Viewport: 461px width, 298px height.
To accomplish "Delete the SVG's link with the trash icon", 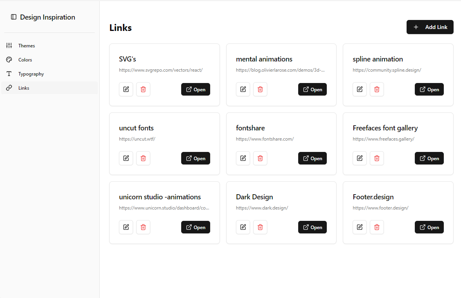I will [143, 89].
